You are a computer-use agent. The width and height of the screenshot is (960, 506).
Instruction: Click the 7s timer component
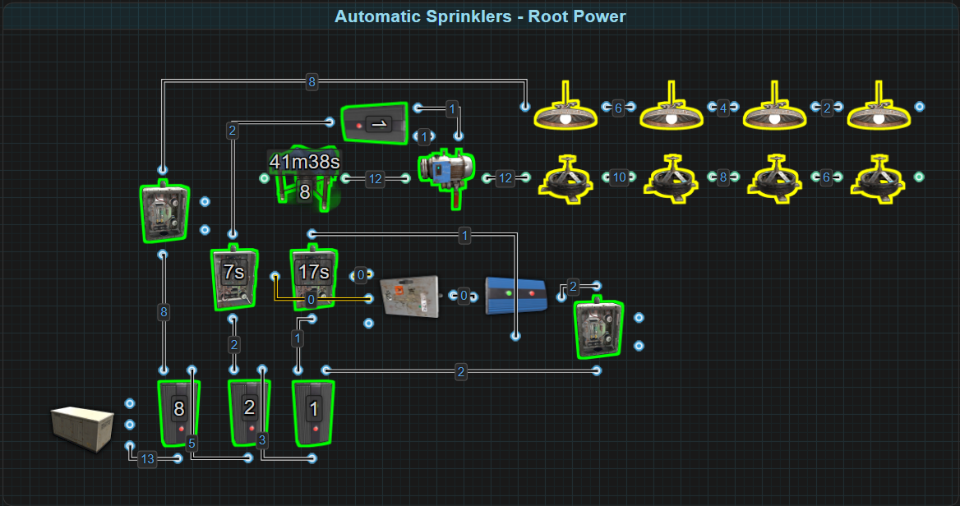[x=234, y=278]
